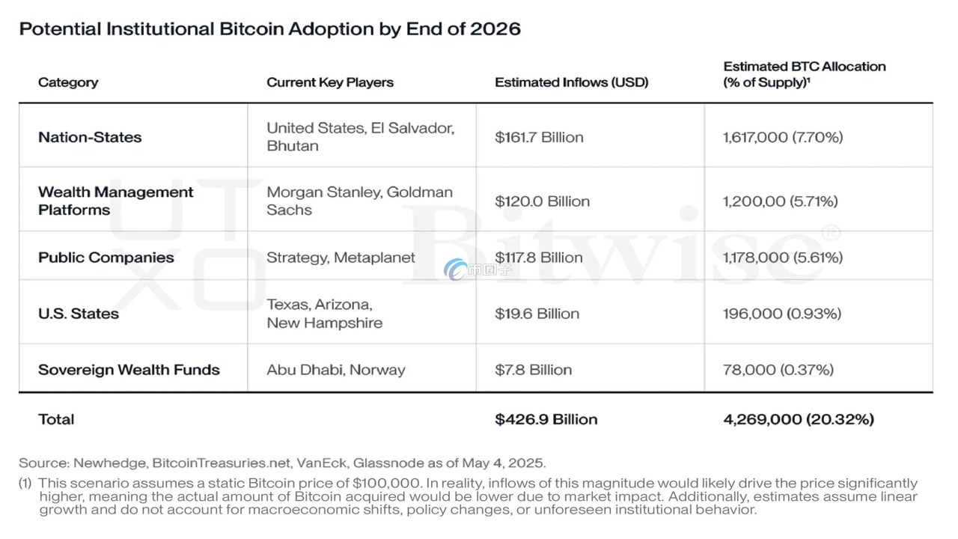This screenshot has height=539, width=958.
Task: Click the 196,000 (0.93%) allocation cell
Action: coord(782,314)
